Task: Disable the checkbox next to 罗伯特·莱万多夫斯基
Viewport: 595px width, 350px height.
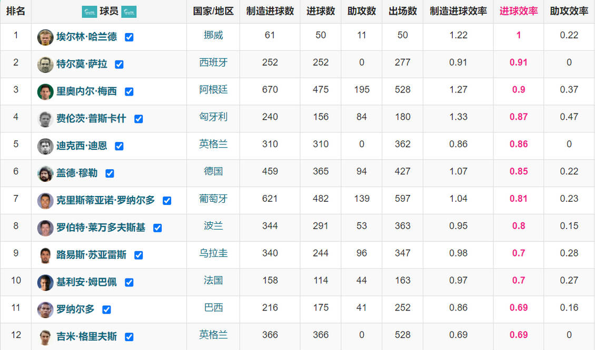Action: coord(157,228)
